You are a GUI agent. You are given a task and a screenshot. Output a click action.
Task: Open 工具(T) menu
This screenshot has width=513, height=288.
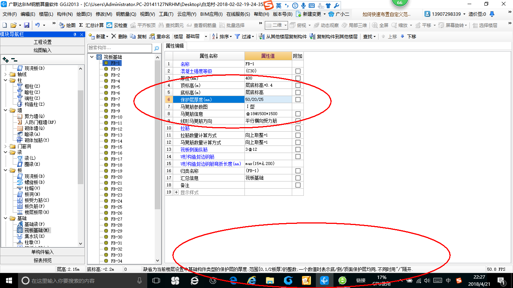[166, 14]
